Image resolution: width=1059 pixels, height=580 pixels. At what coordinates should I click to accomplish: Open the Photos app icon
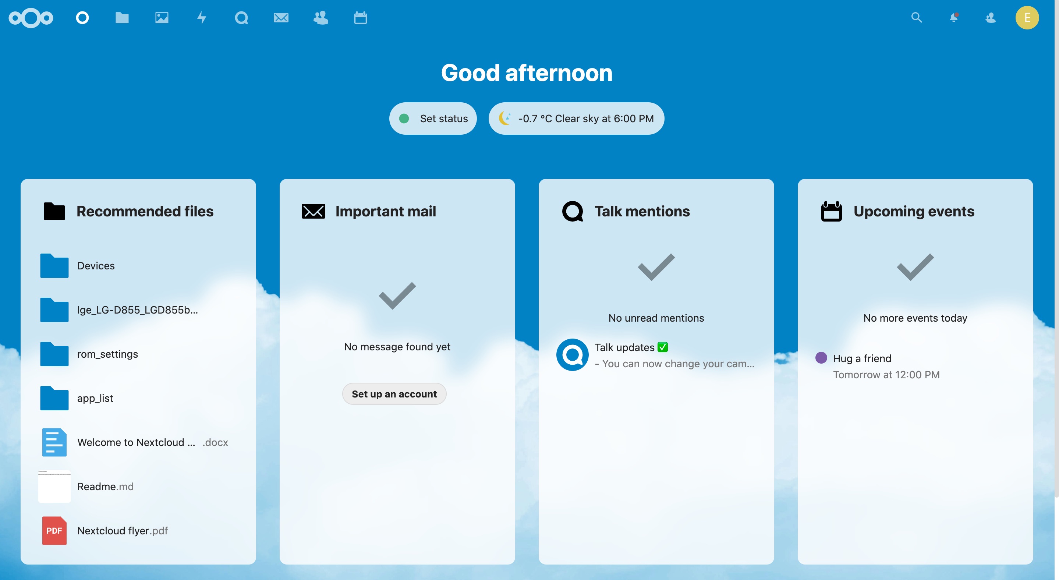pyautogui.click(x=162, y=18)
